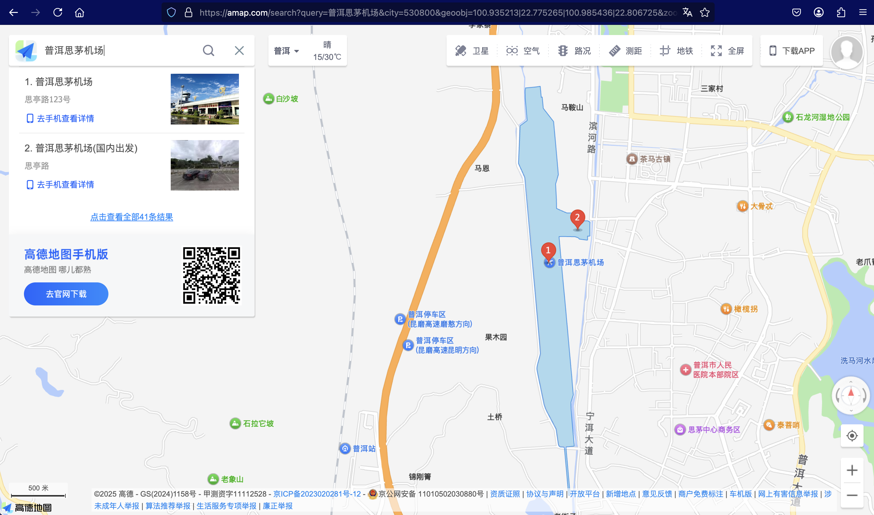
Task: Click 下载APP button
Action: pos(792,51)
